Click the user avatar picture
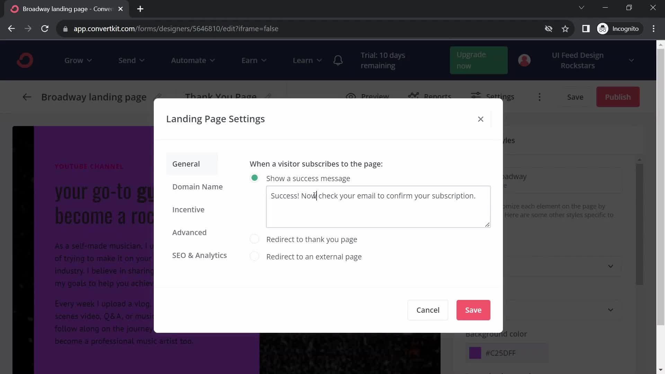This screenshot has width=665, height=374. tap(524, 60)
